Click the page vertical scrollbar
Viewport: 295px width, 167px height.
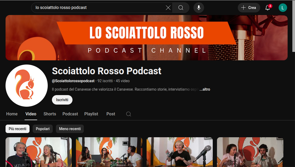(293, 26)
